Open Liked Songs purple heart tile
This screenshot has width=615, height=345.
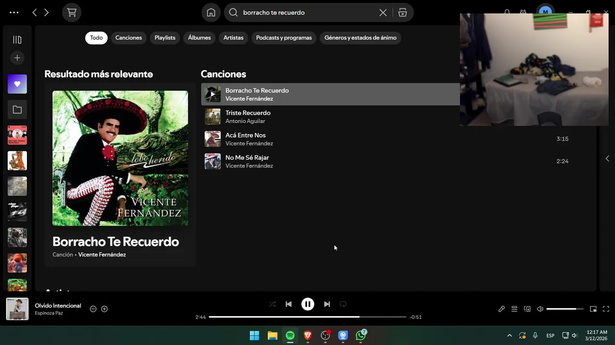(x=17, y=84)
